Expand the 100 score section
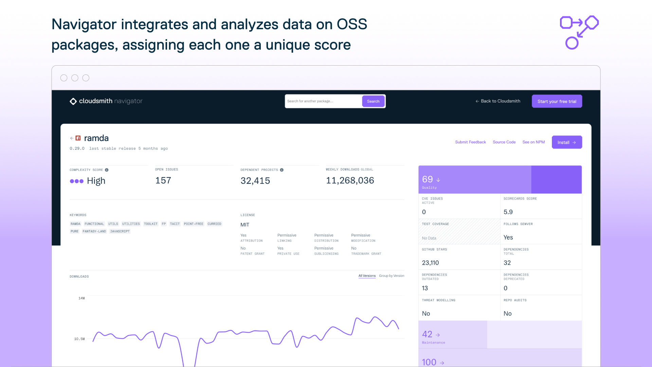This screenshot has width=652, height=367. [500, 358]
